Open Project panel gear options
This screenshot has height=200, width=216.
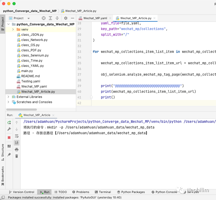66,18
